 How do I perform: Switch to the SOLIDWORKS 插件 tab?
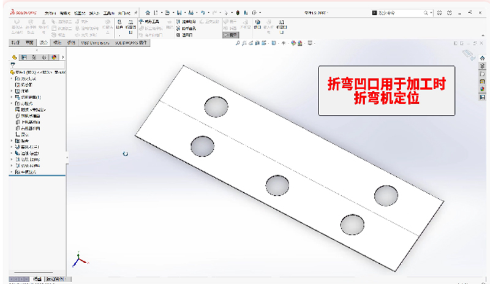click(130, 43)
